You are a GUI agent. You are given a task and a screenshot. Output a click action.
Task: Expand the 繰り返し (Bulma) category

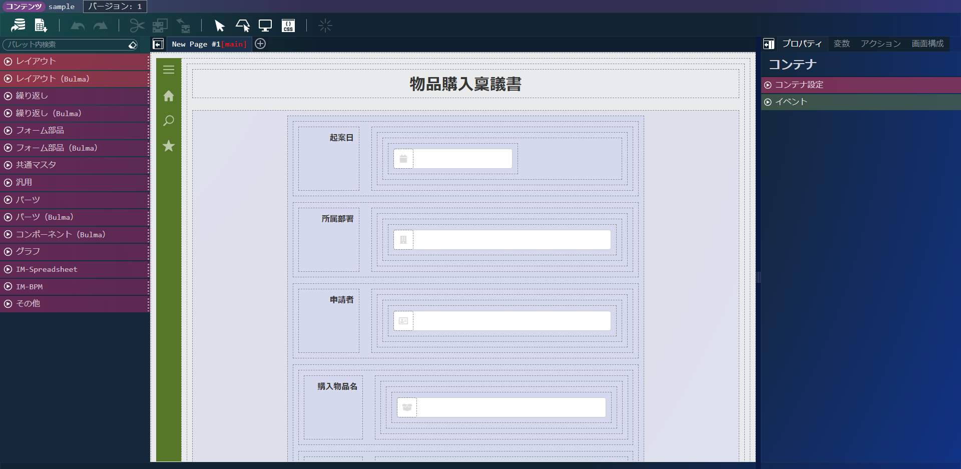(75, 113)
